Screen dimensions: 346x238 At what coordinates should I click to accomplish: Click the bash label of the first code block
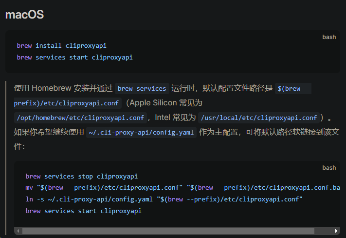pyautogui.click(x=329, y=37)
